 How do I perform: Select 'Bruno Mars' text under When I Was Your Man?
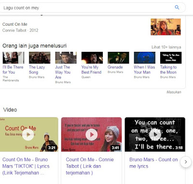(x=142, y=77)
